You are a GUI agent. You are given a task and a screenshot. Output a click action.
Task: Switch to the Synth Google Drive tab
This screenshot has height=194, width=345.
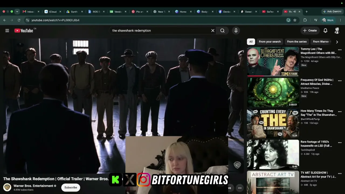pos(75,12)
